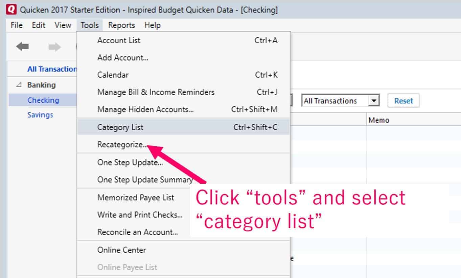Select Account List in the Tools menu
The image size is (461, 278).
click(x=118, y=40)
